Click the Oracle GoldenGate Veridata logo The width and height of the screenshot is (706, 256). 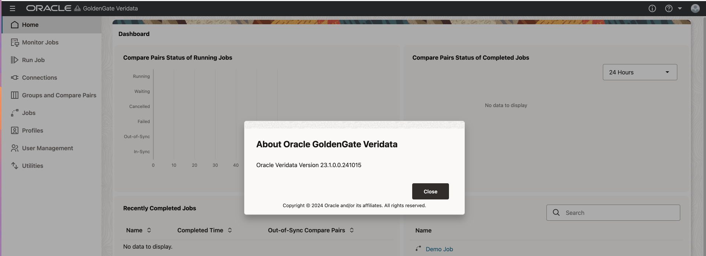point(82,8)
